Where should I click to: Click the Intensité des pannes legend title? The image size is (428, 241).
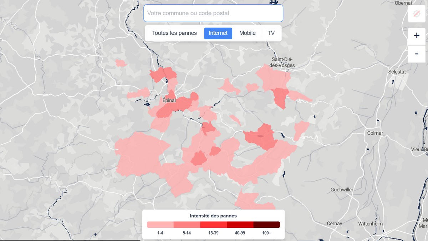[213, 216]
